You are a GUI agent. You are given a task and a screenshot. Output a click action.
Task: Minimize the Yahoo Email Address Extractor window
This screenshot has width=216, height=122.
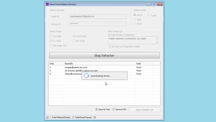[148, 4]
